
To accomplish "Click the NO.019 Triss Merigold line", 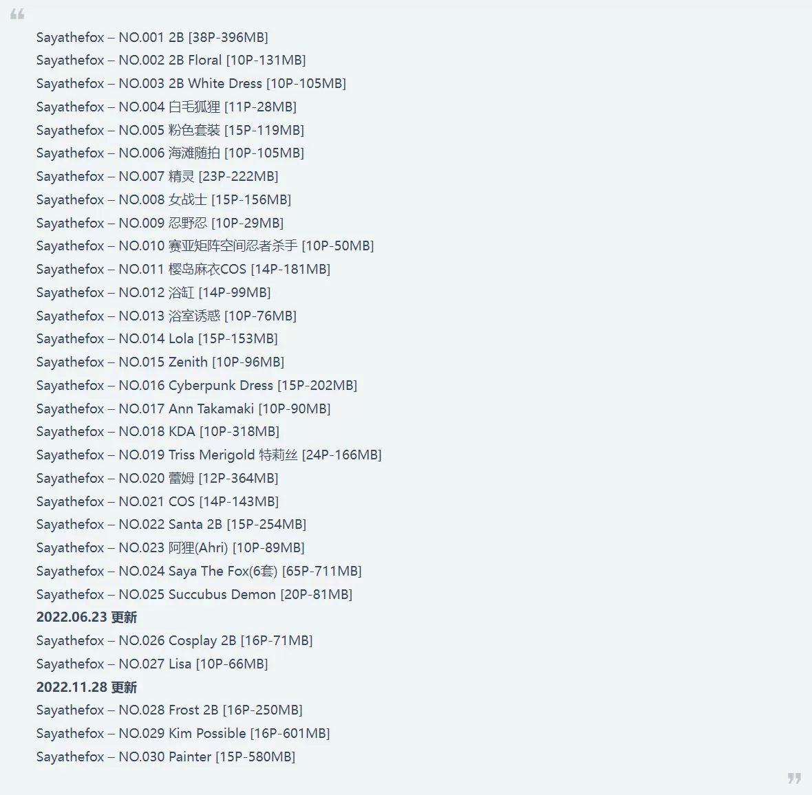I will coord(209,455).
